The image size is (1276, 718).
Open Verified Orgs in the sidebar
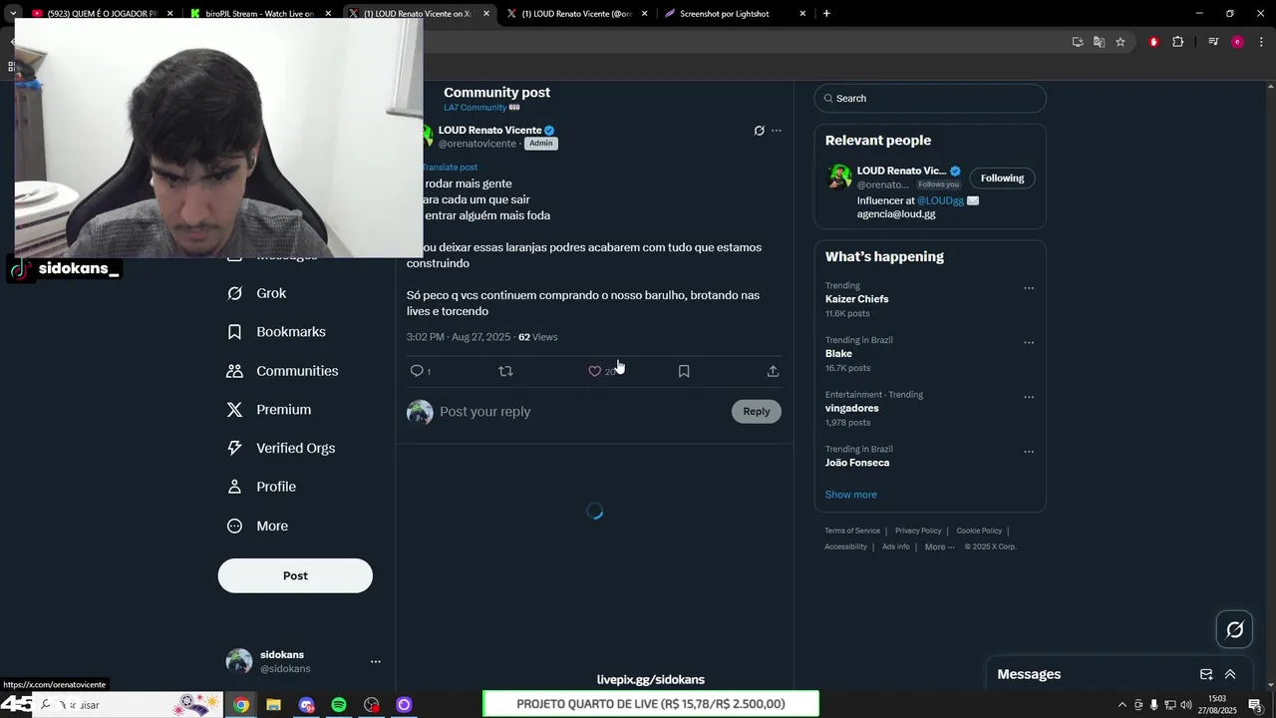[281, 448]
